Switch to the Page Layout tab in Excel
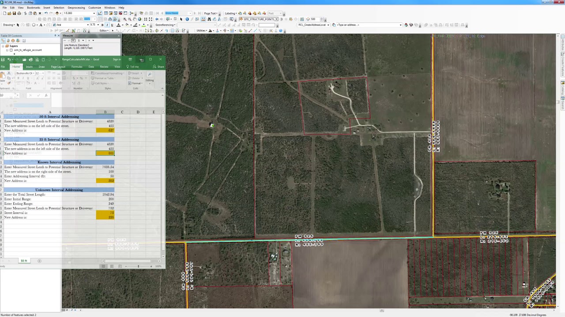The height and width of the screenshot is (317, 565). click(x=58, y=66)
